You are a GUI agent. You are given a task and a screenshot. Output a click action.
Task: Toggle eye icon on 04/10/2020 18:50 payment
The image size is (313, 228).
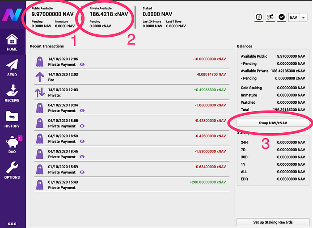(x=82, y=141)
